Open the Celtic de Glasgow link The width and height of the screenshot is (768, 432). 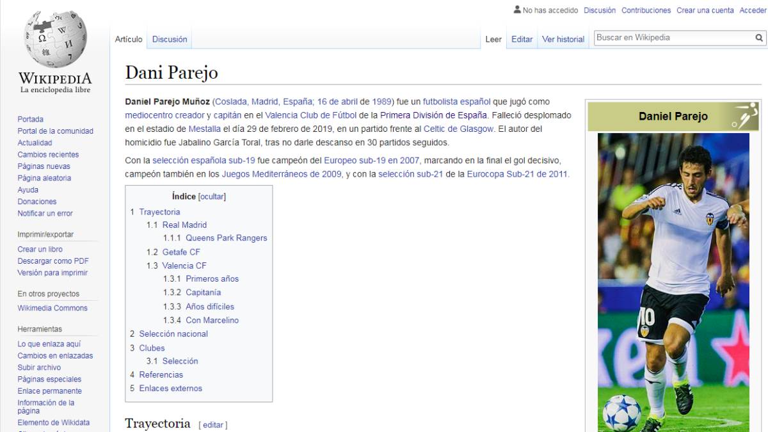click(458, 129)
